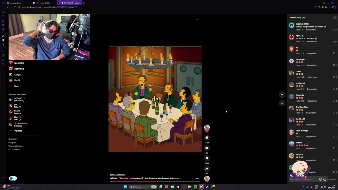Viewport: 338px width, 190px height.
Task: Open Perfil in the sidebar
Action: point(17,80)
